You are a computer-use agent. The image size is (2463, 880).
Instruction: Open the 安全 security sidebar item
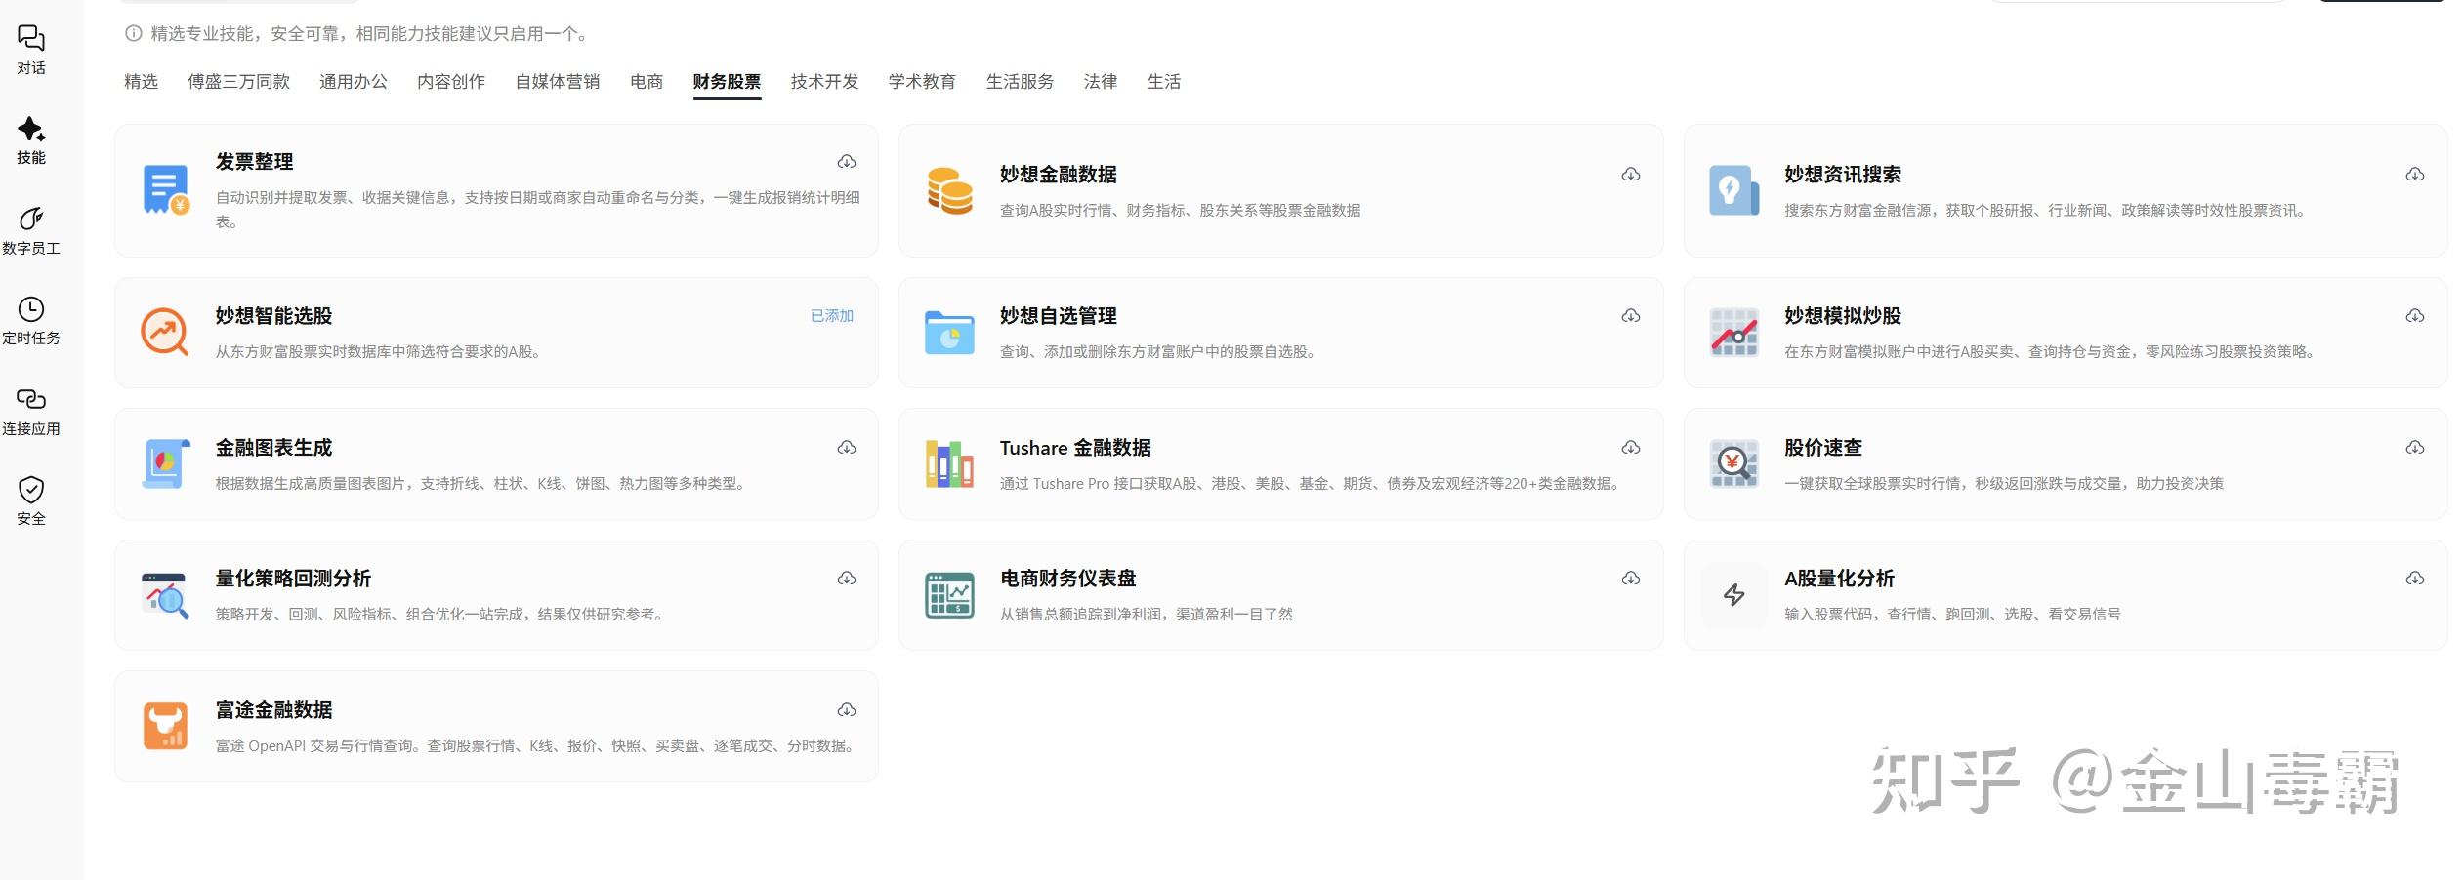(31, 501)
